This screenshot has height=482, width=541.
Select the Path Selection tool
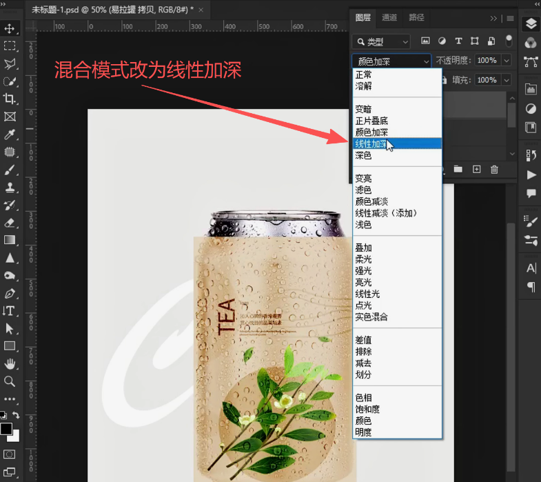pyautogui.click(x=10, y=328)
